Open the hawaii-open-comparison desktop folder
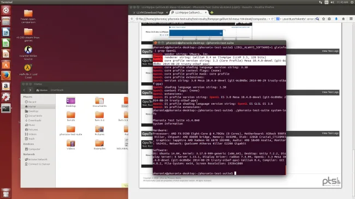The height and width of the screenshot is (199, 355). click(28, 16)
